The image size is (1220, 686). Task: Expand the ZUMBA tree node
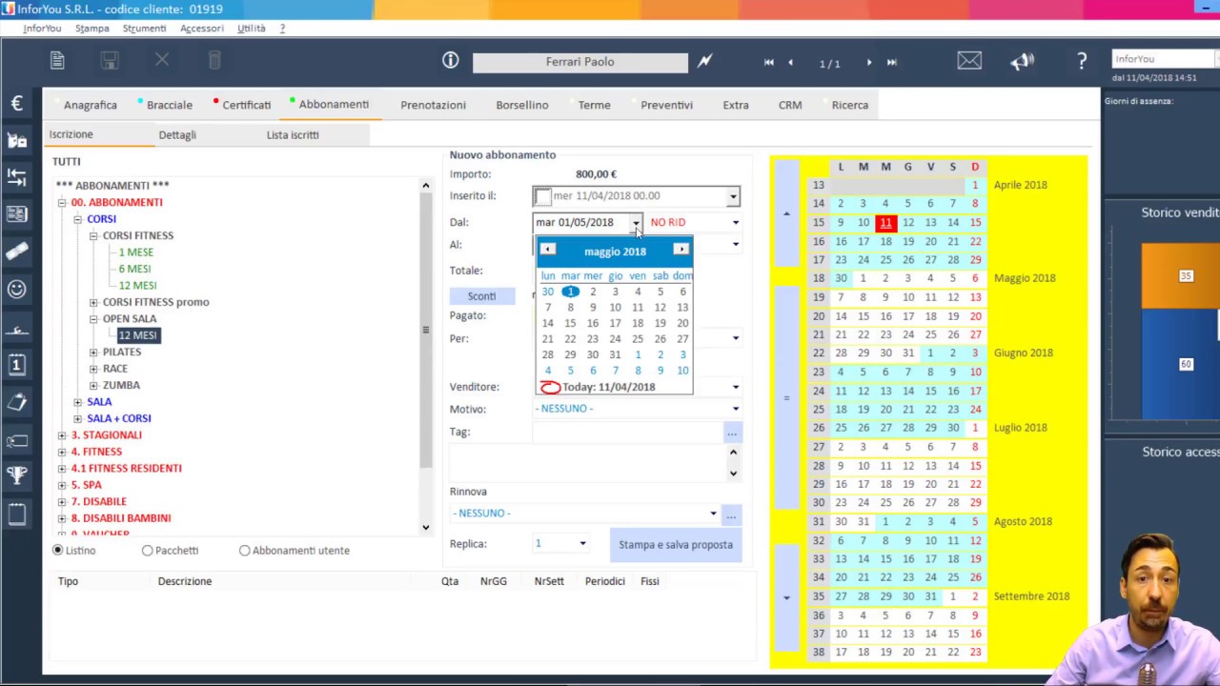click(x=93, y=386)
